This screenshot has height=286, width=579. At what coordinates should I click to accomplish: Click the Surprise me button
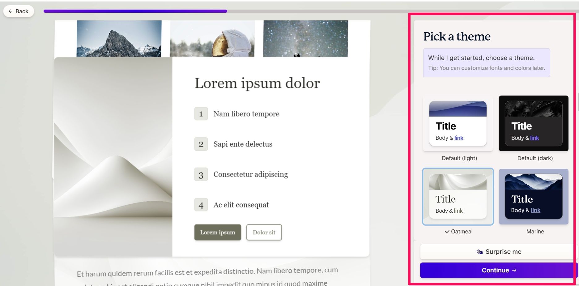coord(499,251)
